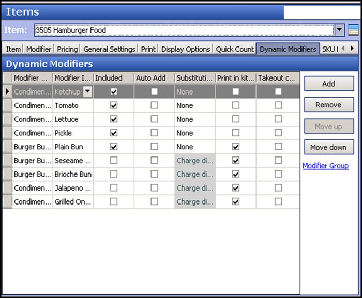Open the Pricing tab
362x298 pixels.
point(67,49)
